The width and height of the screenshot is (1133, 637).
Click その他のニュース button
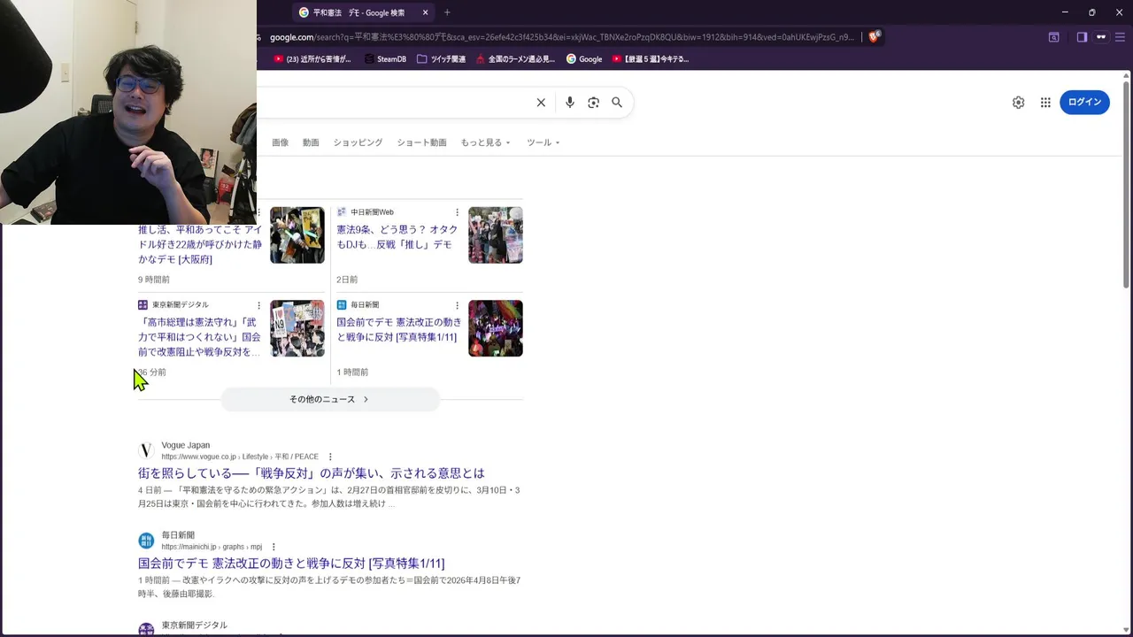pos(329,399)
